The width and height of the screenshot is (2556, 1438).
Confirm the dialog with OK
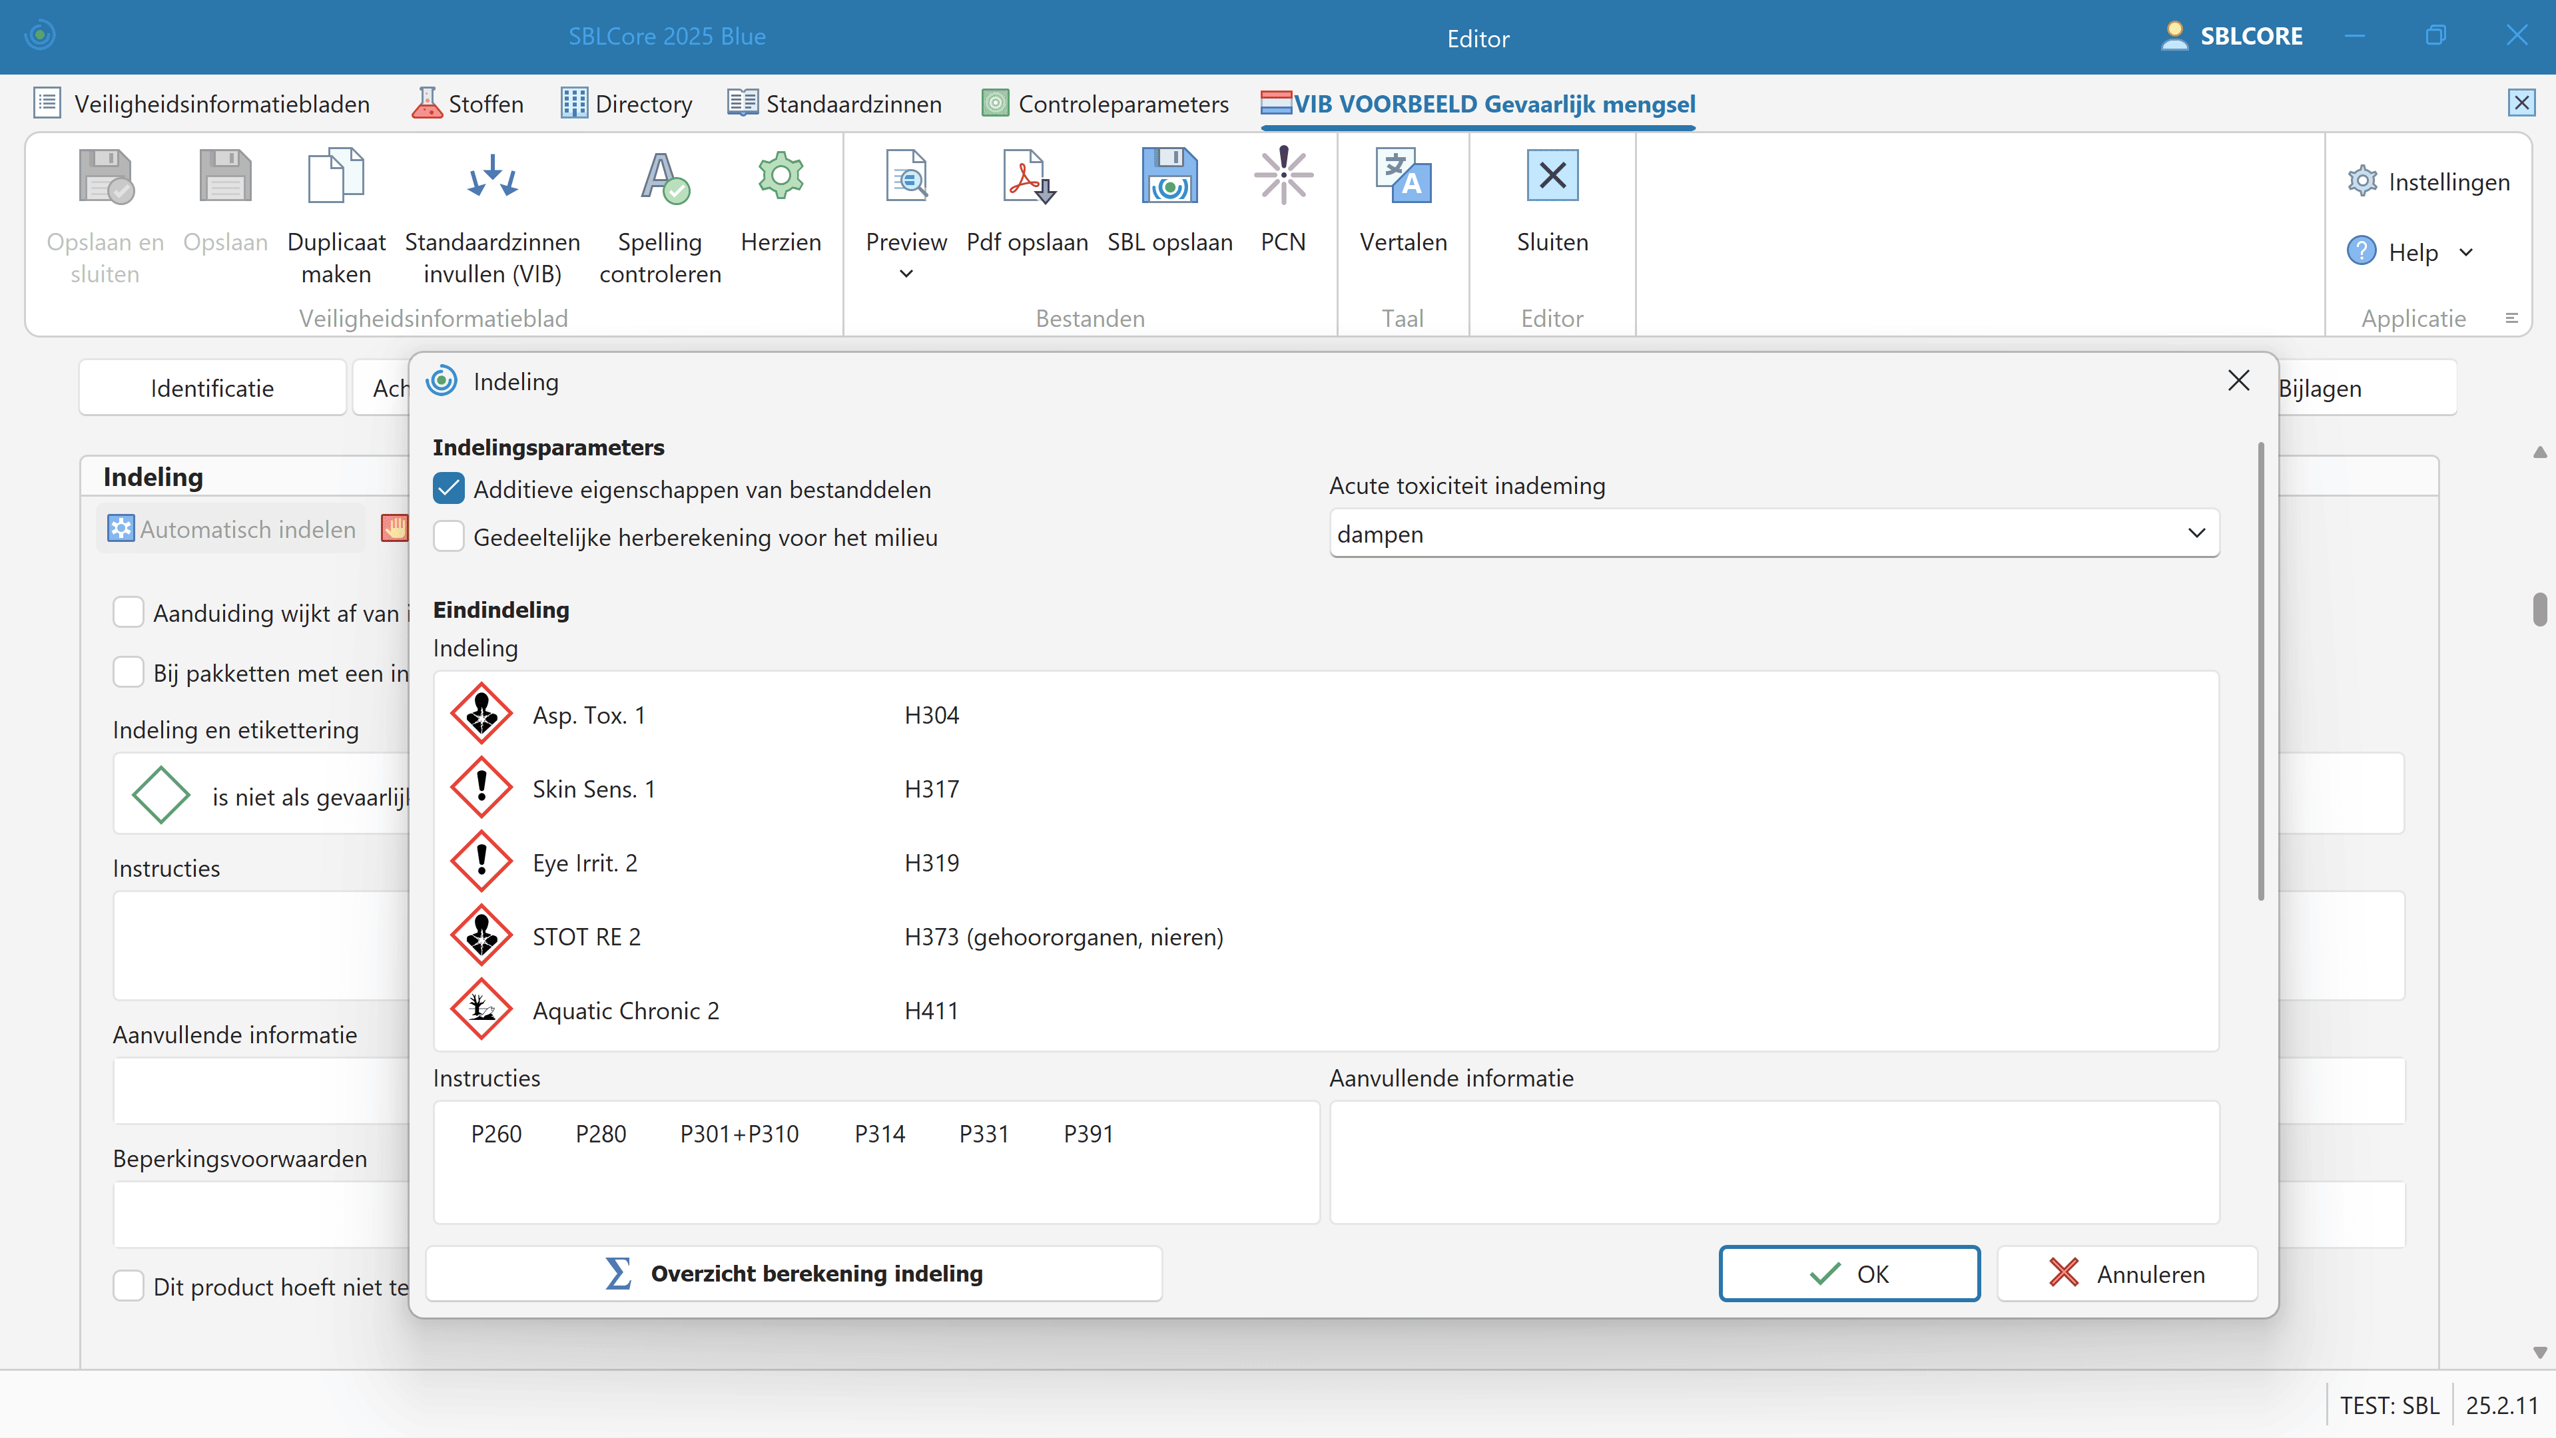pyautogui.click(x=1849, y=1274)
